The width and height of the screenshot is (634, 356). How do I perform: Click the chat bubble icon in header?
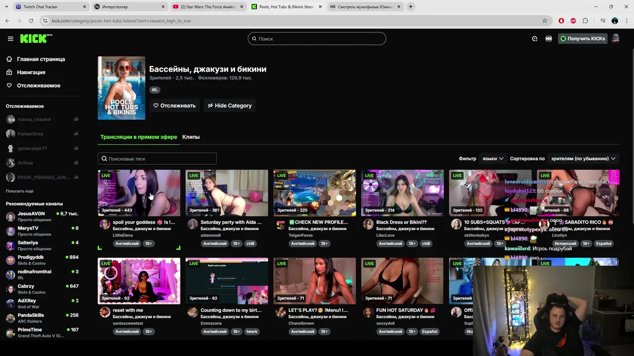click(534, 39)
